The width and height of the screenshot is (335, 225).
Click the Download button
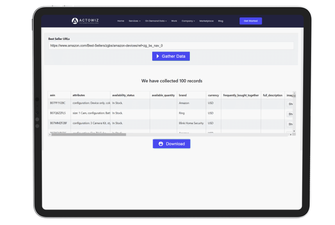coord(171,144)
